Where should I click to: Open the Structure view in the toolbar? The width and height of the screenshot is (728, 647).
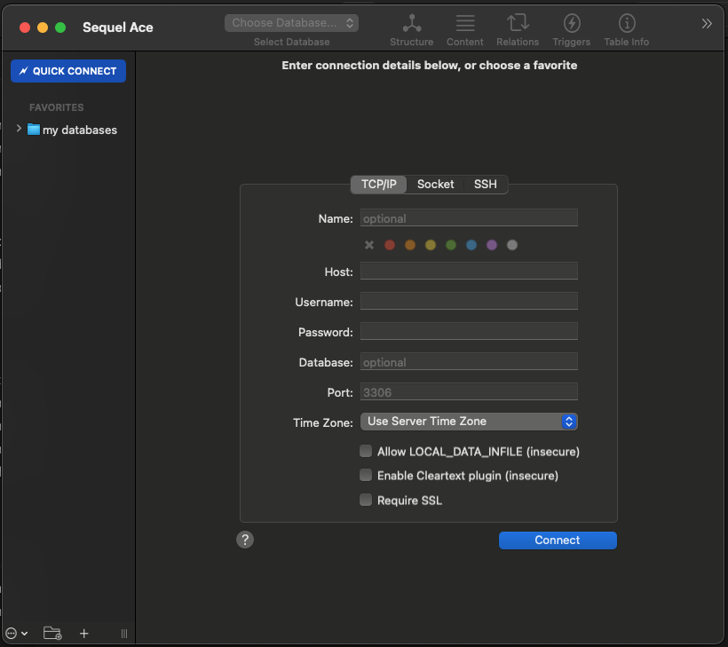pos(411,30)
